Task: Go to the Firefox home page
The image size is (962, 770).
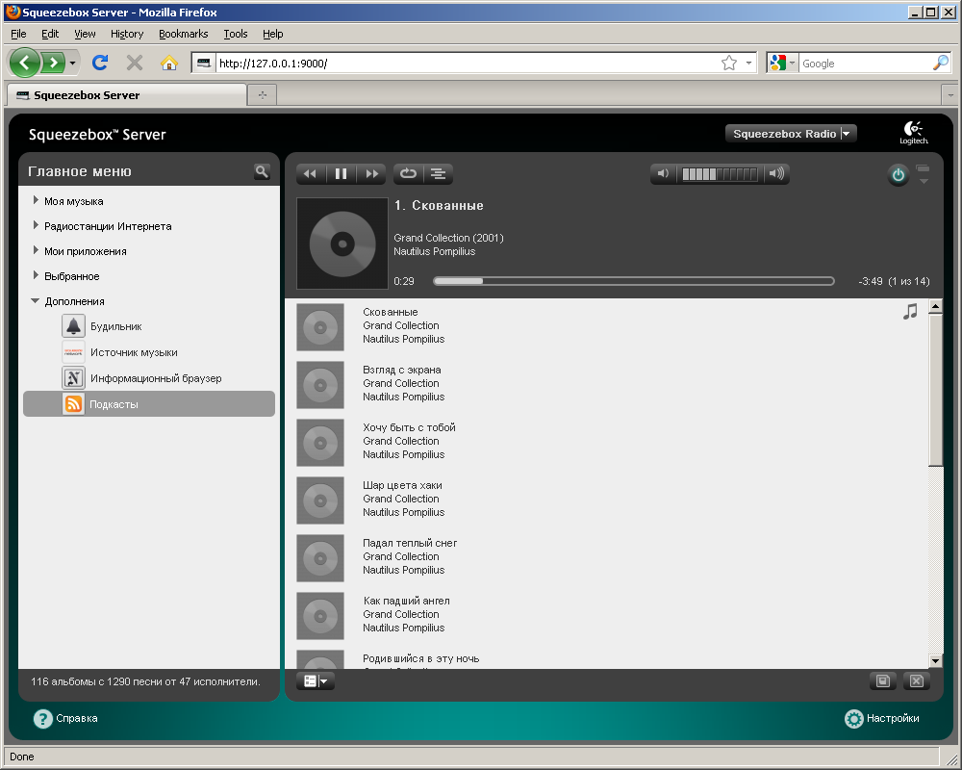Action: (x=168, y=63)
